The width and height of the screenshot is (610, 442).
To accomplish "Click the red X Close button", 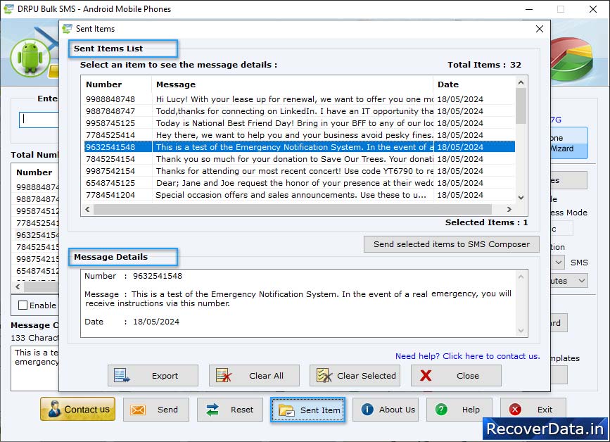I will (x=456, y=375).
